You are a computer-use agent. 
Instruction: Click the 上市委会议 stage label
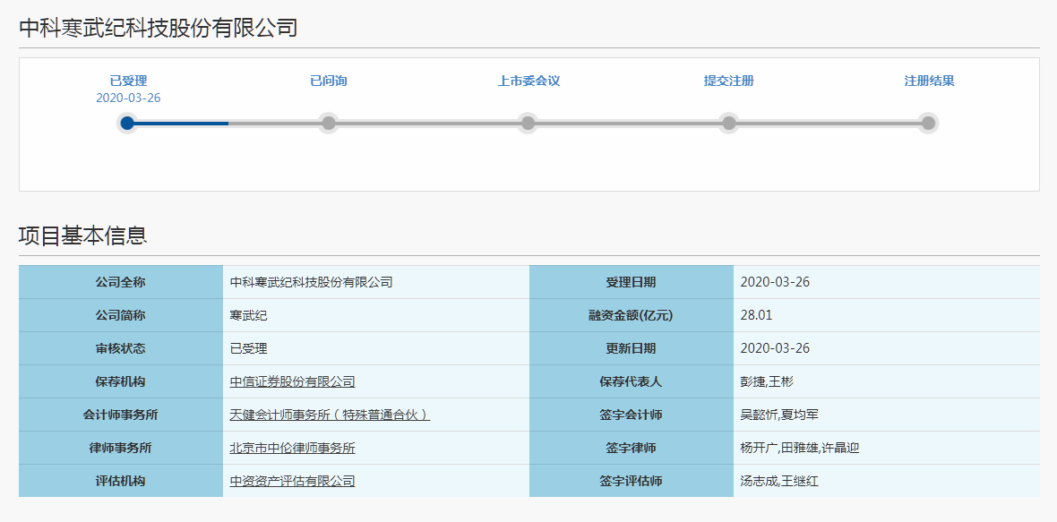pos(527,79)
